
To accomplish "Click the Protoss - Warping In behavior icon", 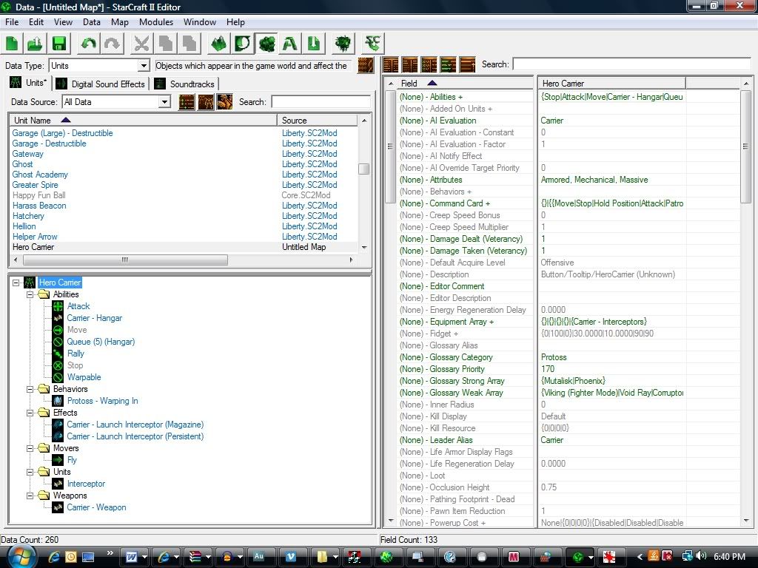I will [x=58, y=401].
